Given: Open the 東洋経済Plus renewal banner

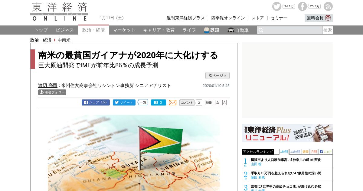Looking at the screenshot, I should (287, 133).
